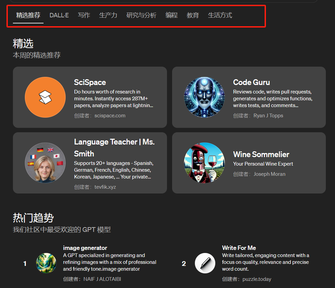This screenshot has width=335, height=288.
Task: Click the Code Guru title
Action: point(251,82)
